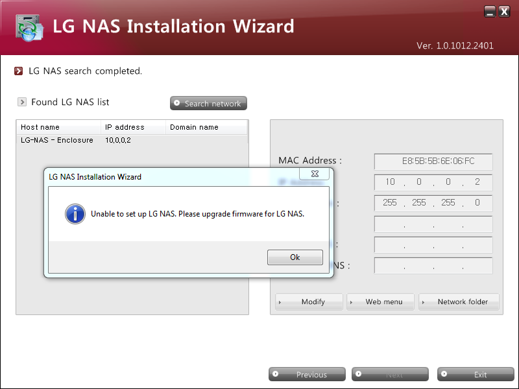Click the IP address field 10.0.0.2
The height and width of the screenshot is (389, 519).
tap(433, 182)
